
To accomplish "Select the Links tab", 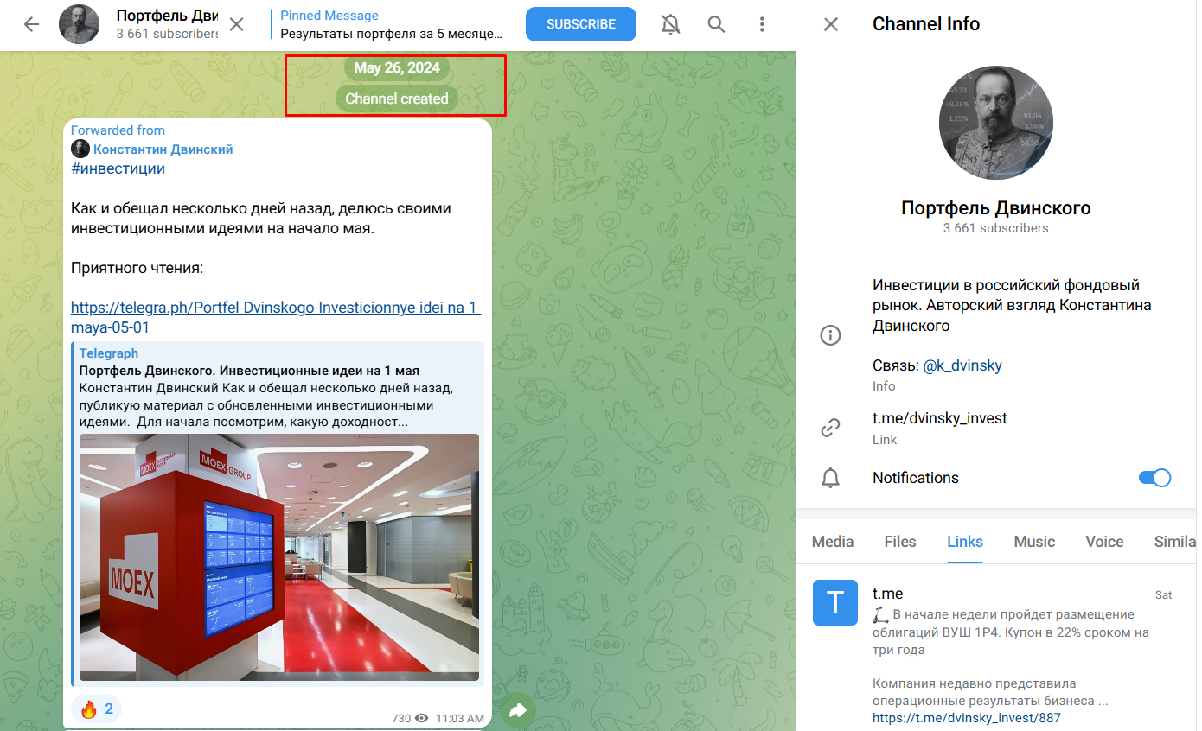I will click(x=965, y=542).
